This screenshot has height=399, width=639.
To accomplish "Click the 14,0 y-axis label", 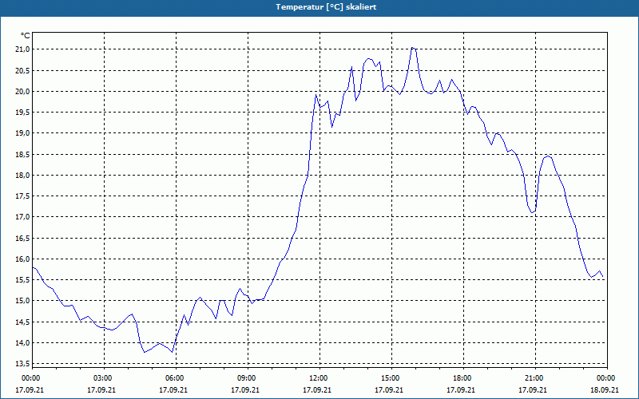I will 23,343.
